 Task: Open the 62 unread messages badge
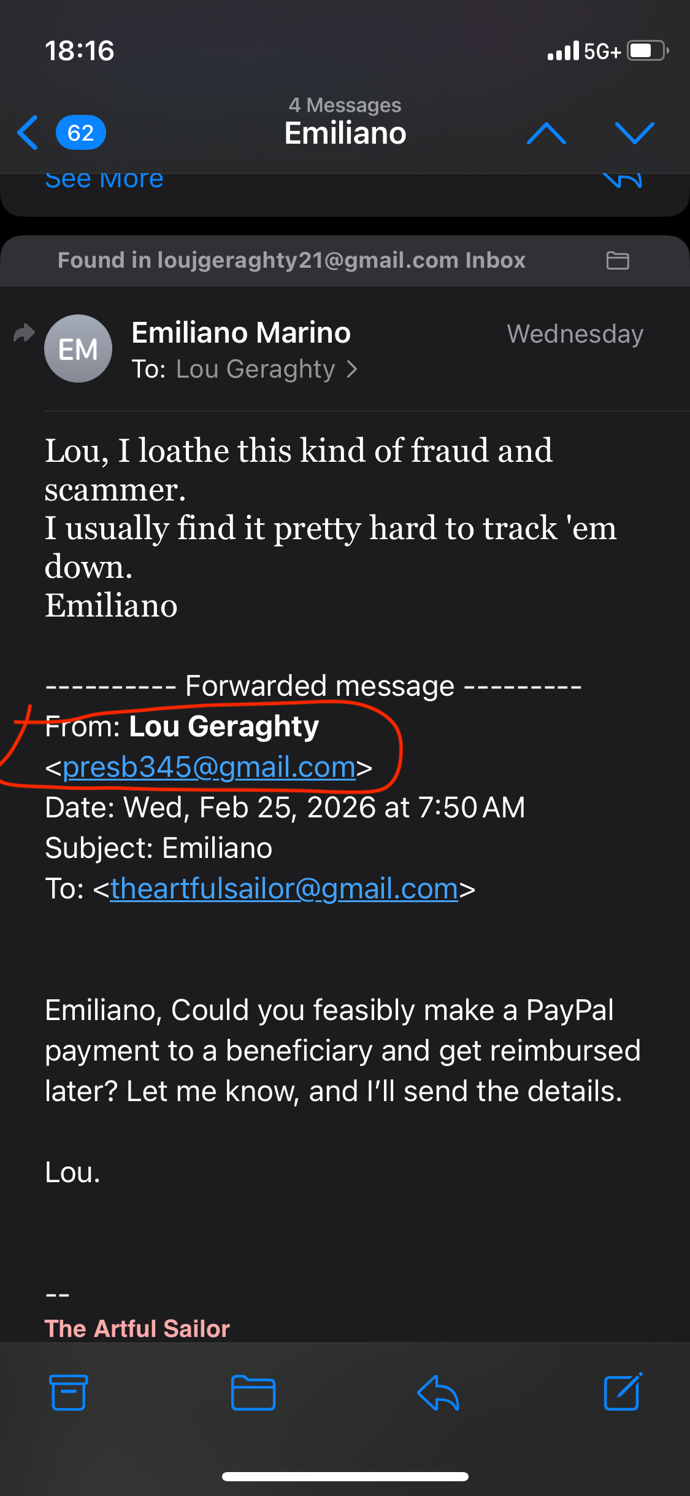(x=80, y=133)
